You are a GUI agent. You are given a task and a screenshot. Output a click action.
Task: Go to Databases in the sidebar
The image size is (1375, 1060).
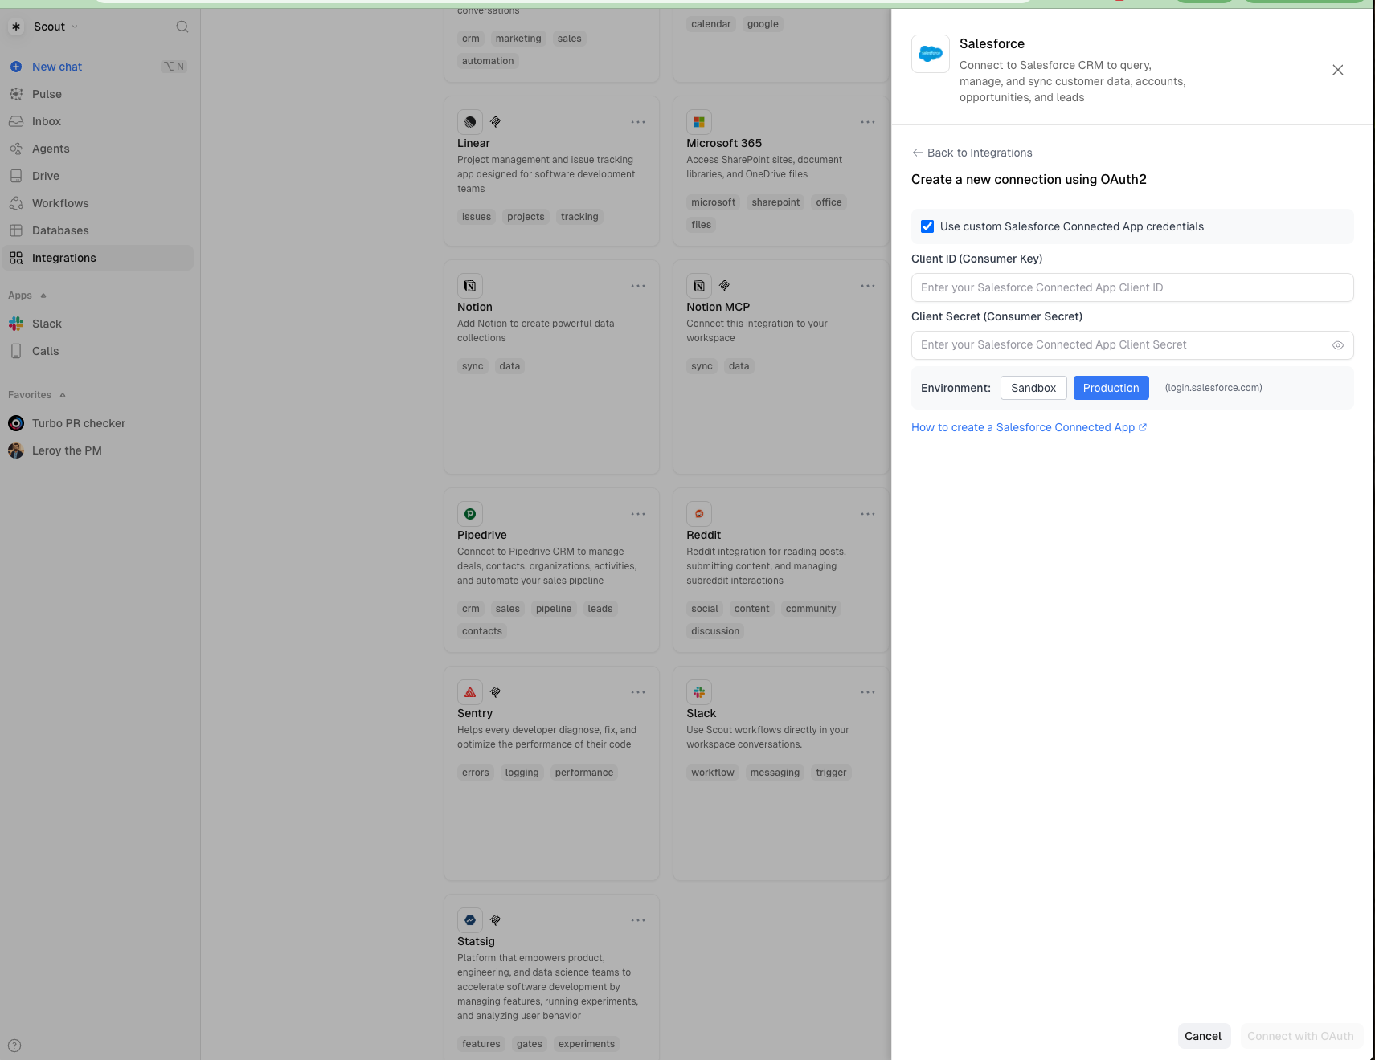click(60, 230)
